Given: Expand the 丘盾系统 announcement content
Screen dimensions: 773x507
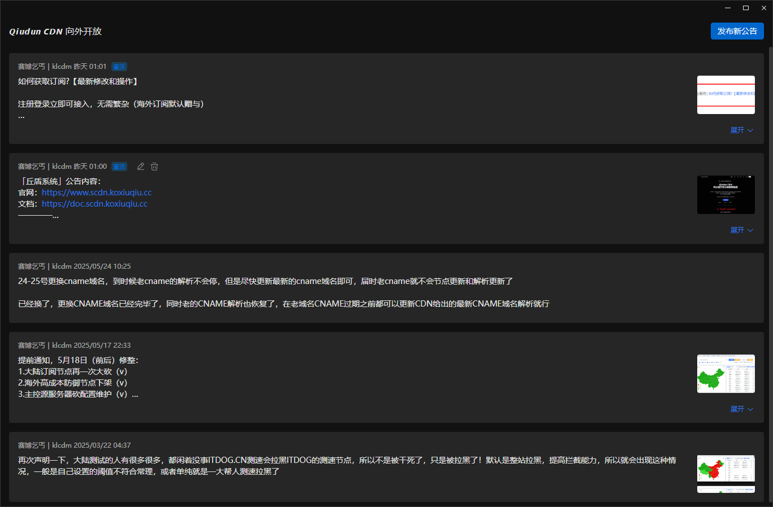Looking at the screenshot, I should [x=741, y=230].
